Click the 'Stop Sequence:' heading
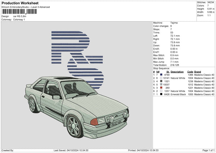The width and height of the screenshot is (216, 153). (x=161, y=68)
